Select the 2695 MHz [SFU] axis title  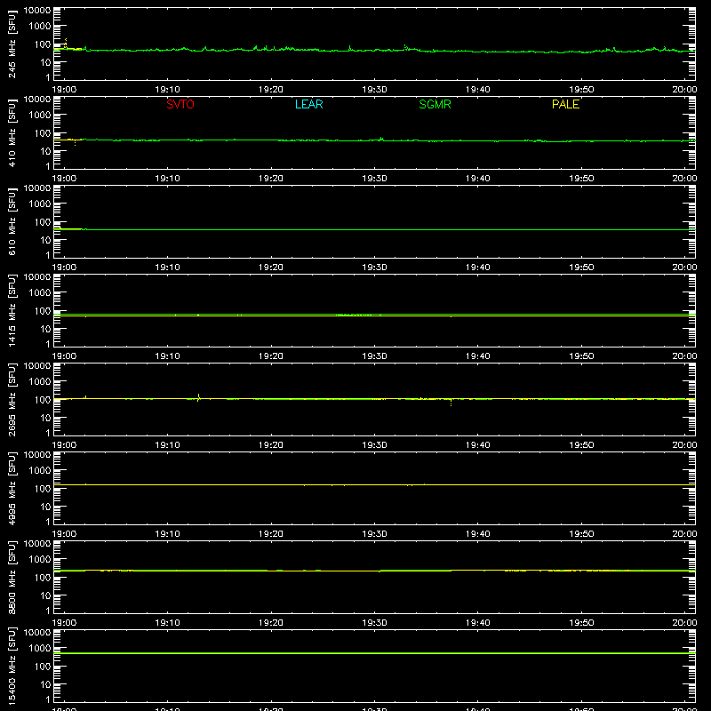tap(12, 399)
